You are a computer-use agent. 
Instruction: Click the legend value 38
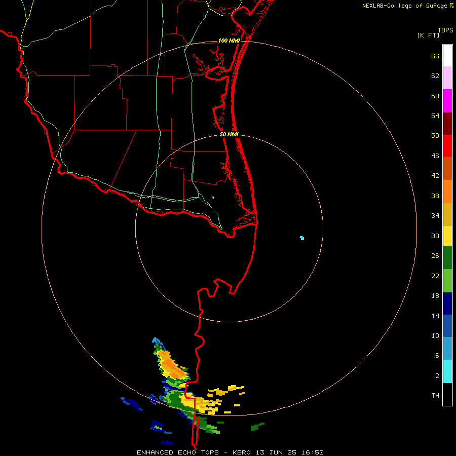[435, 196]
